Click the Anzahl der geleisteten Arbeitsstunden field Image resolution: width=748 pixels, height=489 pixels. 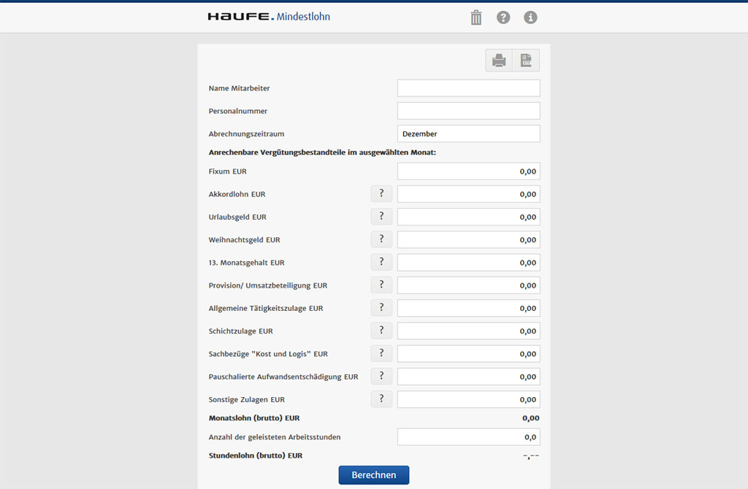coord(468,437)
